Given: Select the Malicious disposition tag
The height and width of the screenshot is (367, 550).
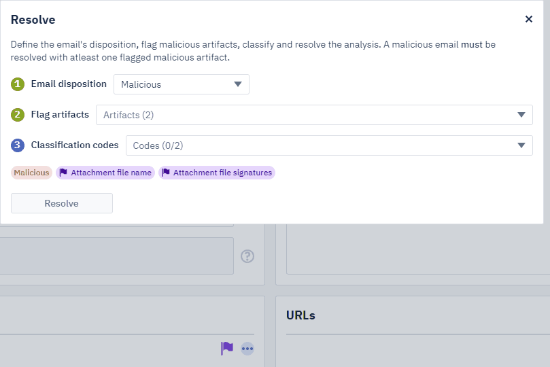Looking at the screenshot, I should pos(31,173).
